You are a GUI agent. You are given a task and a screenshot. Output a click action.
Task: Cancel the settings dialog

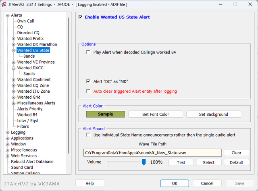pos(207,183)
